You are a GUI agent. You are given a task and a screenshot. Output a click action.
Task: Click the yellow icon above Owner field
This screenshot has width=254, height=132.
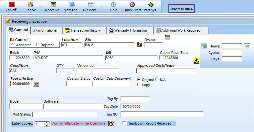click(x=168, y=37)
